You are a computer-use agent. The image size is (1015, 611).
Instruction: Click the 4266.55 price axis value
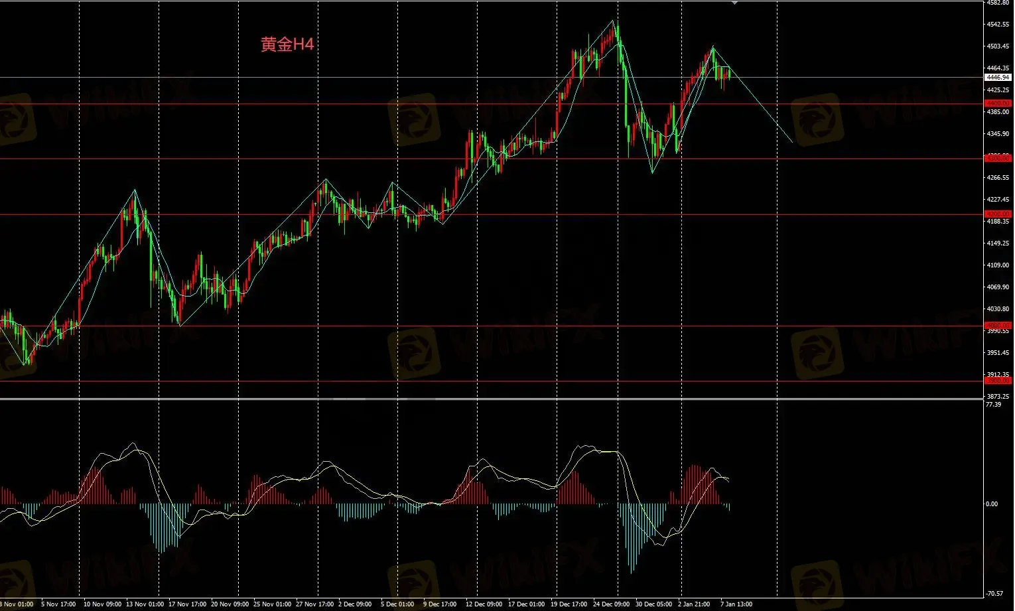pyautogui.click(x=998, y=178)
